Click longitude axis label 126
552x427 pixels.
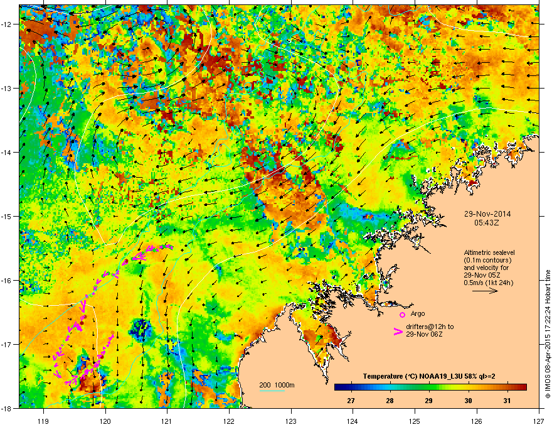477,421
